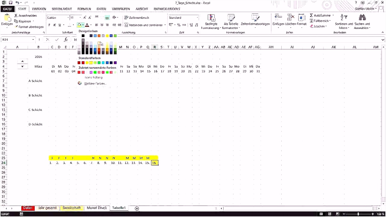Choose Keine Füllung option
Viewport: 386px width, 217px height.
(93, 77)
